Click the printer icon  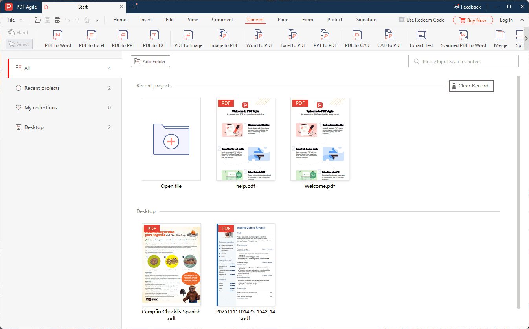click(x=57, y=20)
